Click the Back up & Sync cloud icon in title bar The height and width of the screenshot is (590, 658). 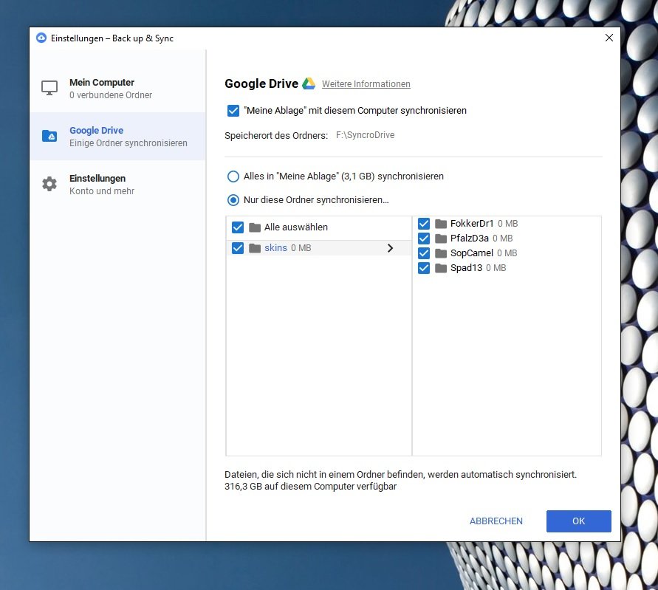41,38
